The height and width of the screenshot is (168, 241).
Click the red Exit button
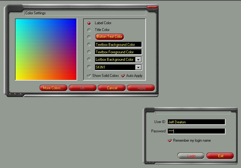[220, 156]
